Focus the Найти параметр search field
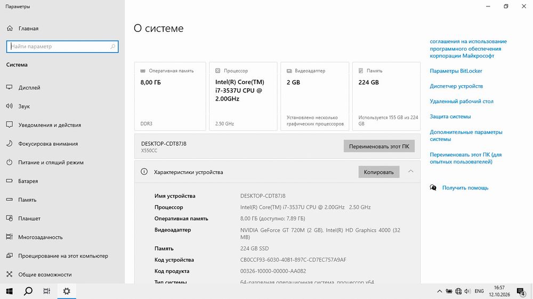The height and width of the screenshot is (299, 533). [x=62, y=46]
